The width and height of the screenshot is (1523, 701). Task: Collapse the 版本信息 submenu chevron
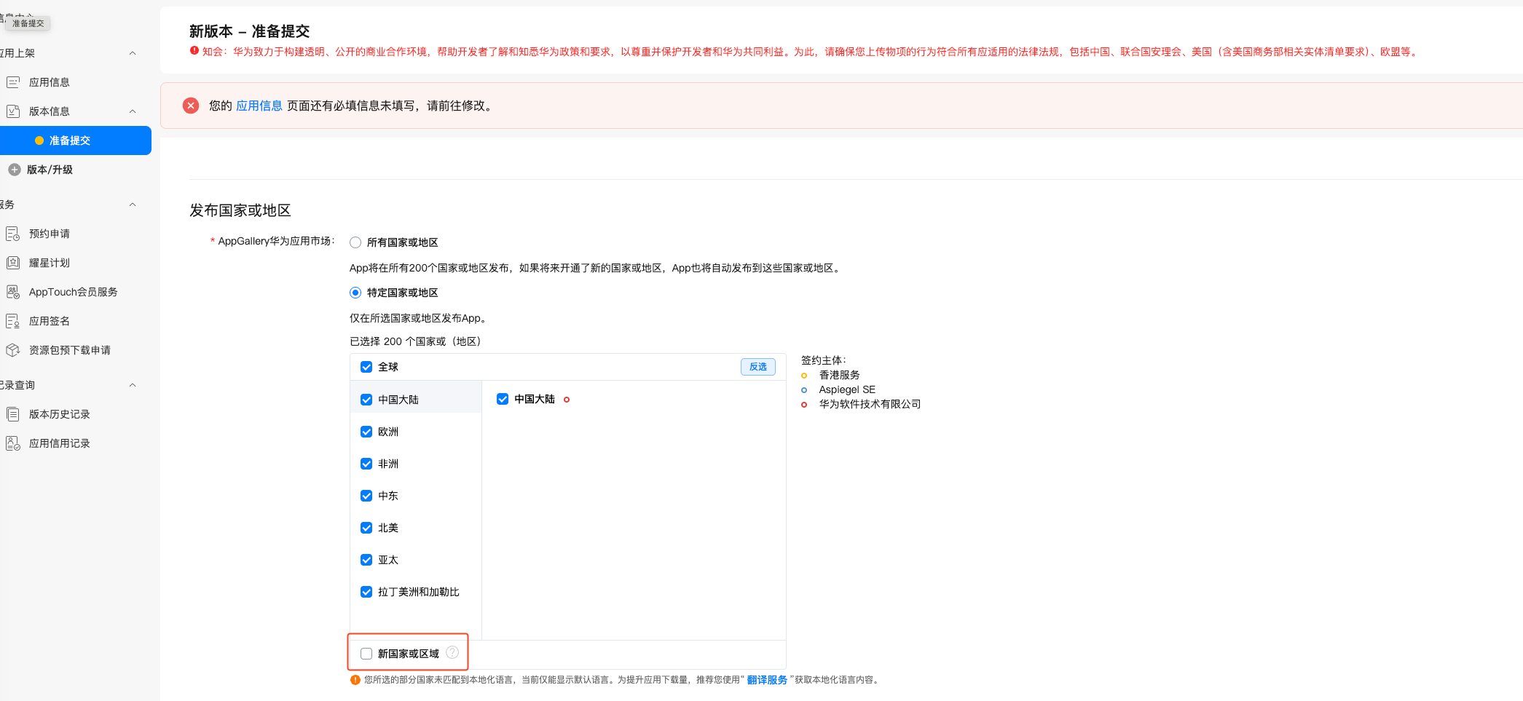133,111
